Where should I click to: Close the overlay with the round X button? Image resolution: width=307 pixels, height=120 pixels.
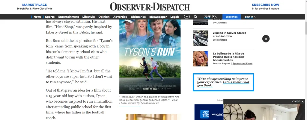(x=266, y=39)
